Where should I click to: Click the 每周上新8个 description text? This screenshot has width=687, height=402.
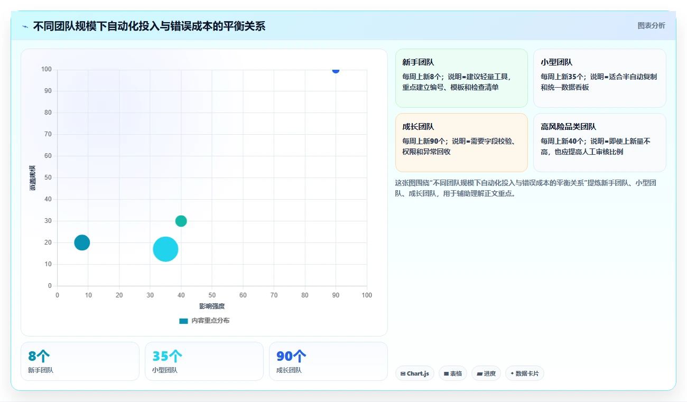coord(458,82)
